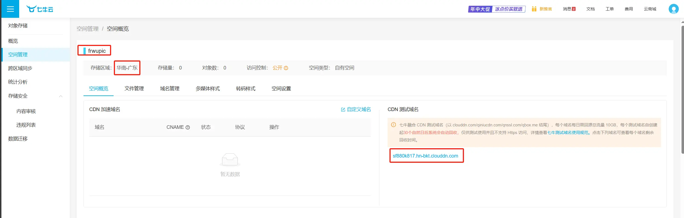Collapse the 存储安全 sidebar section
Screen dimensions: 684x218
click(61, 96)
